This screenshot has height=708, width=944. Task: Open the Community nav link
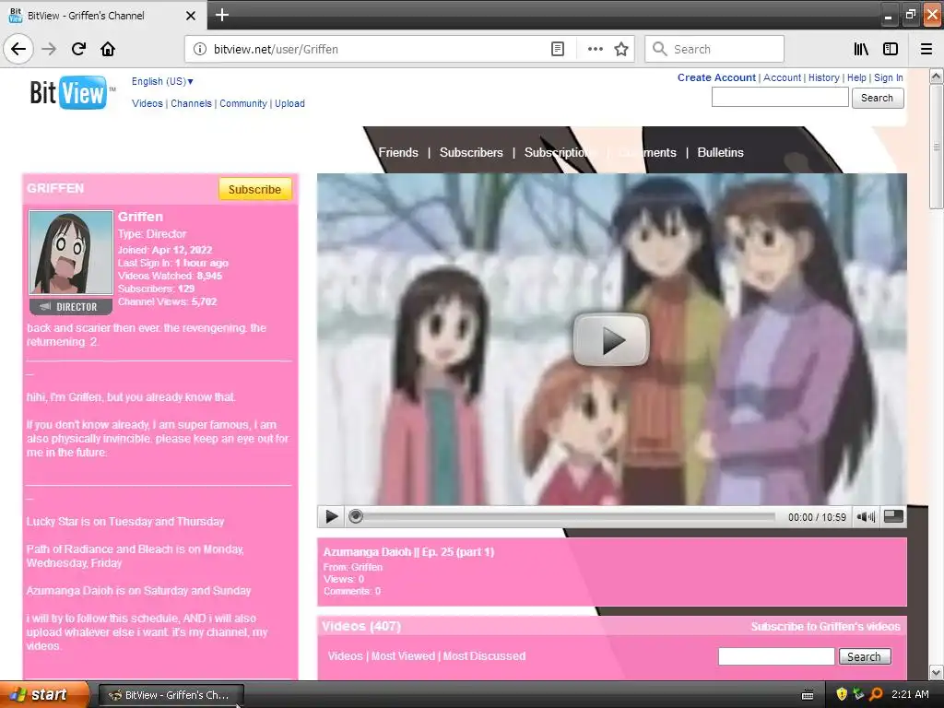(x=243, y=103)
